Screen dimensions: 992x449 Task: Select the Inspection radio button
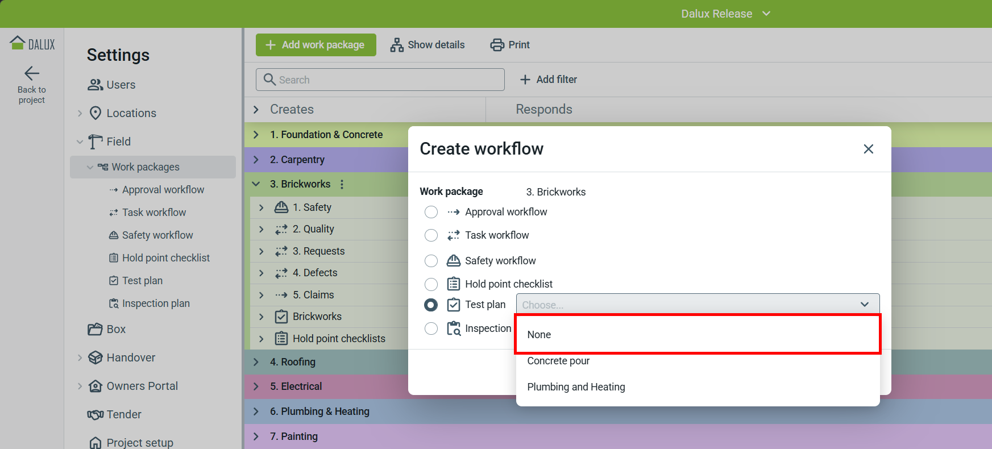pyautogui.click(x=431, y=329)
